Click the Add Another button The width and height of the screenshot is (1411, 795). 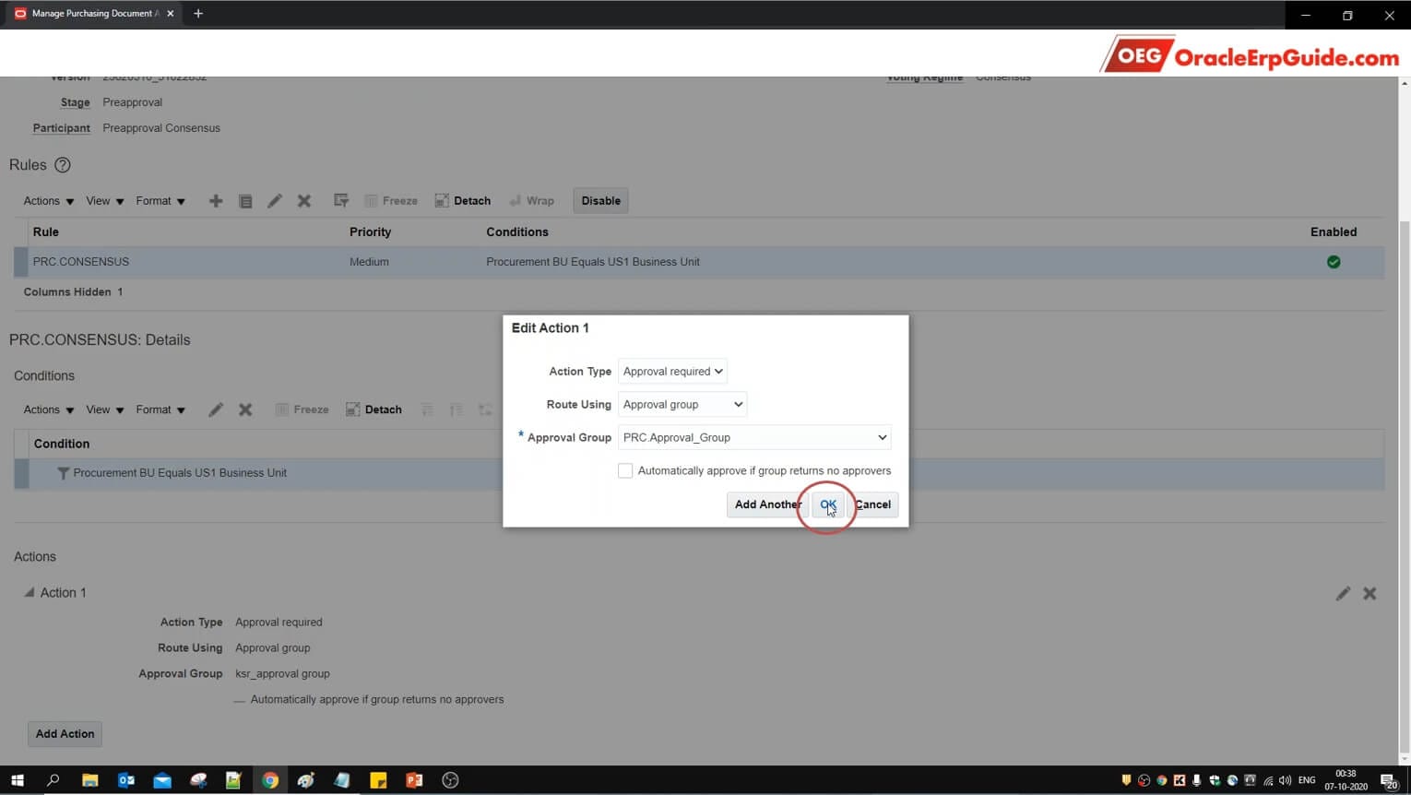point(767,504)
